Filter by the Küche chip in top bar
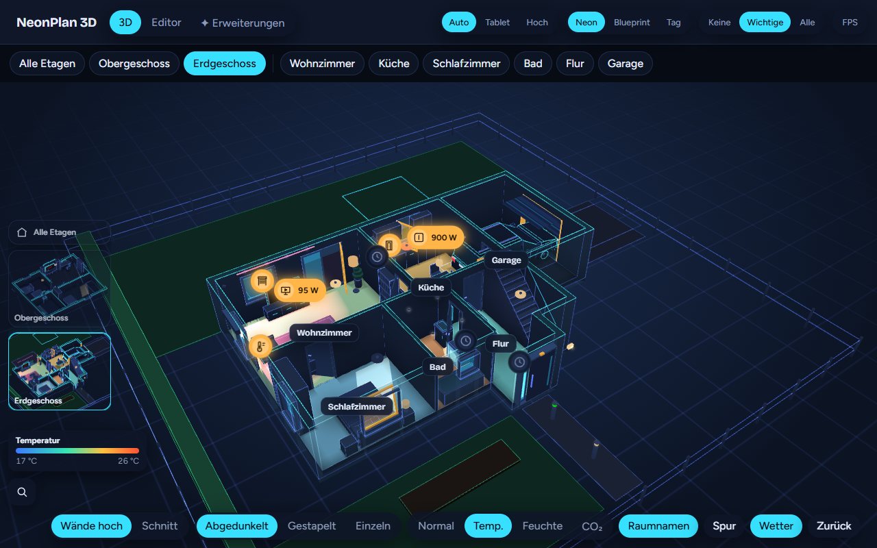This screenshot has width=877, height=548. 394,64
